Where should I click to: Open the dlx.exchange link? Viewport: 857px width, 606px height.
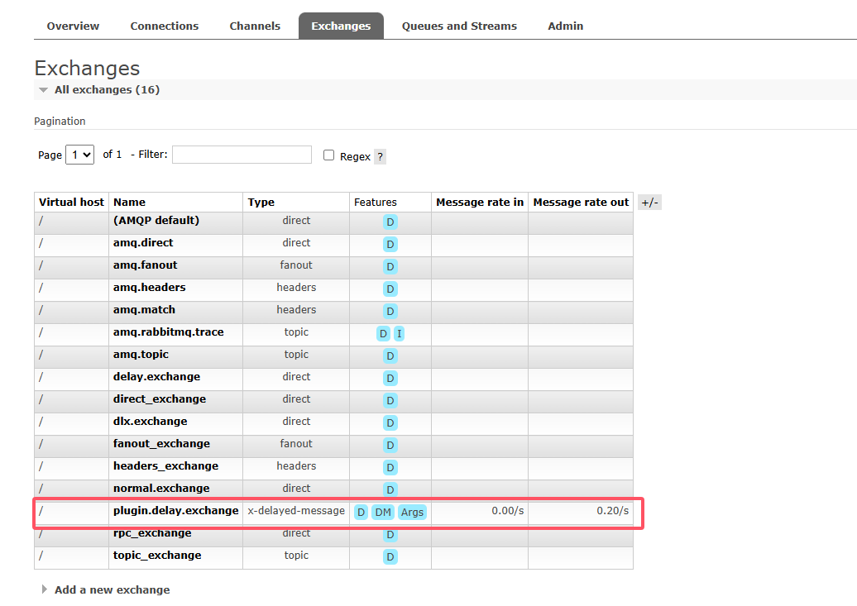tap(150, 422)
